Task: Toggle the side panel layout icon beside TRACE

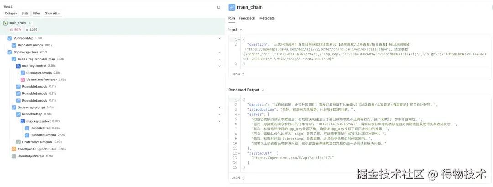Action: 219,7
